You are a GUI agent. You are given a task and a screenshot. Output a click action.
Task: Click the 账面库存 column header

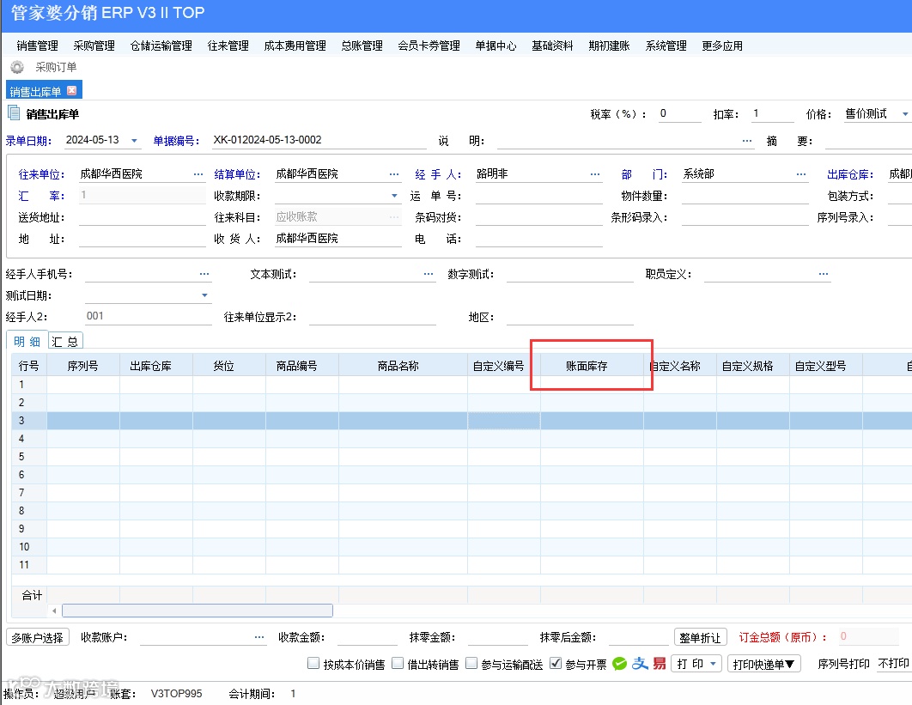coord(592,366)
